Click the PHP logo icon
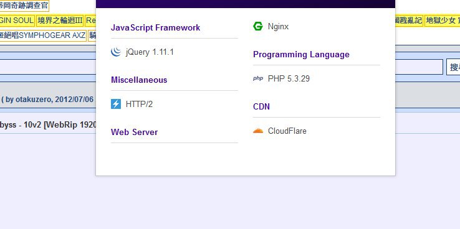This screenshot has height=229, width=460. coord(258,78)
